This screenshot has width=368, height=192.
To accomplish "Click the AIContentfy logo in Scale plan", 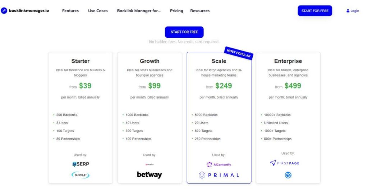I will 219,164.
